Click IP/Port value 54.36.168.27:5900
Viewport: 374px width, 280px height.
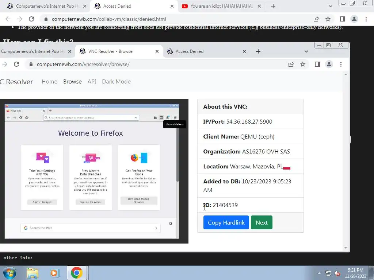pyautogui.click(x=249, y=122)
